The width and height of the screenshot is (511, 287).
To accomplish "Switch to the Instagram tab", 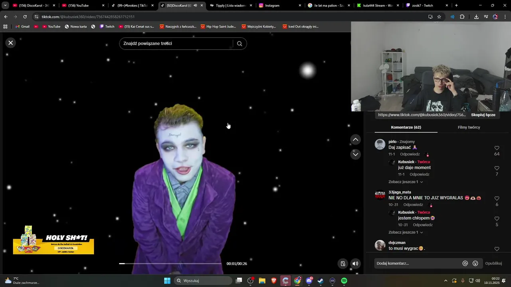I will pyautogui.click(x=279, y=6).
